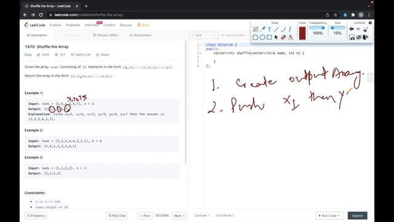Redo drawing with forward arrow
This screenshot has height=222, width=394.
pyautogui.click(x=358, y=29)
